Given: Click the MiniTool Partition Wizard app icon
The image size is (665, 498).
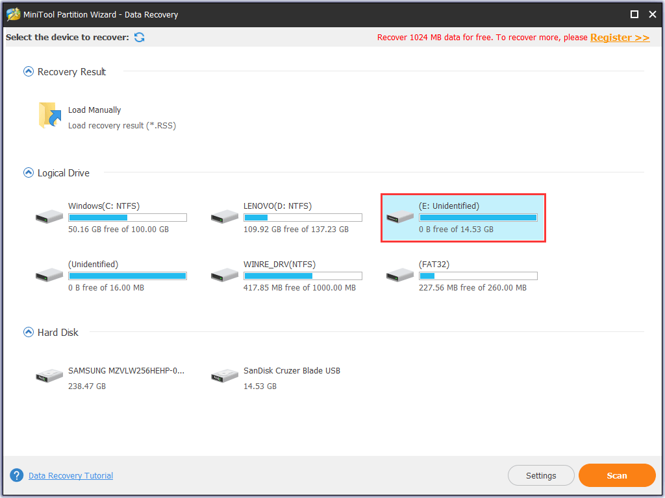Looking at the screenshot, I should tap(13, 14).
